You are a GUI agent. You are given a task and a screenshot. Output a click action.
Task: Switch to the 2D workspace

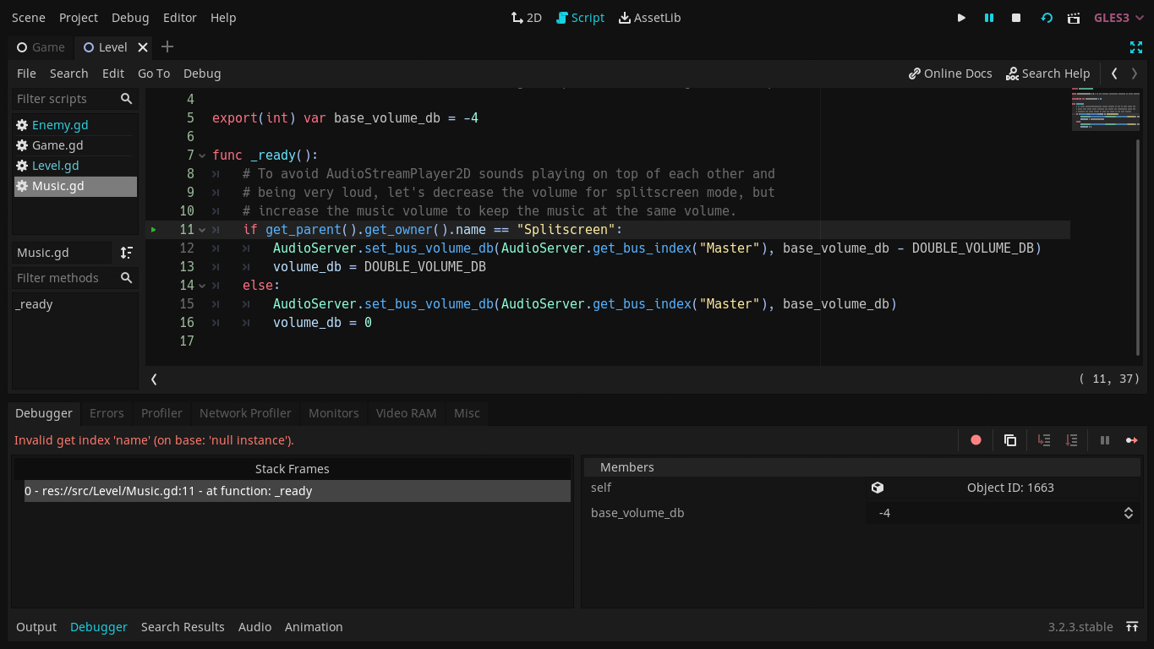[x=527, y=18]
